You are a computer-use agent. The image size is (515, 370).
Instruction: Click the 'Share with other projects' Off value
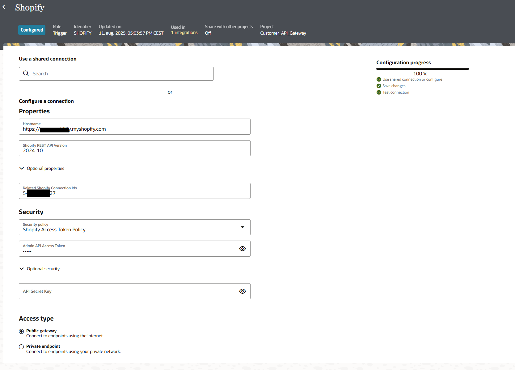[x=208, y=33]
